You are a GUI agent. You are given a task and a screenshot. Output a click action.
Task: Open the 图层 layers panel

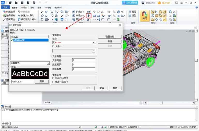[x=132, y=12]
